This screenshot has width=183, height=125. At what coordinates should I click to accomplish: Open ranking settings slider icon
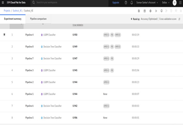point(179,19)
